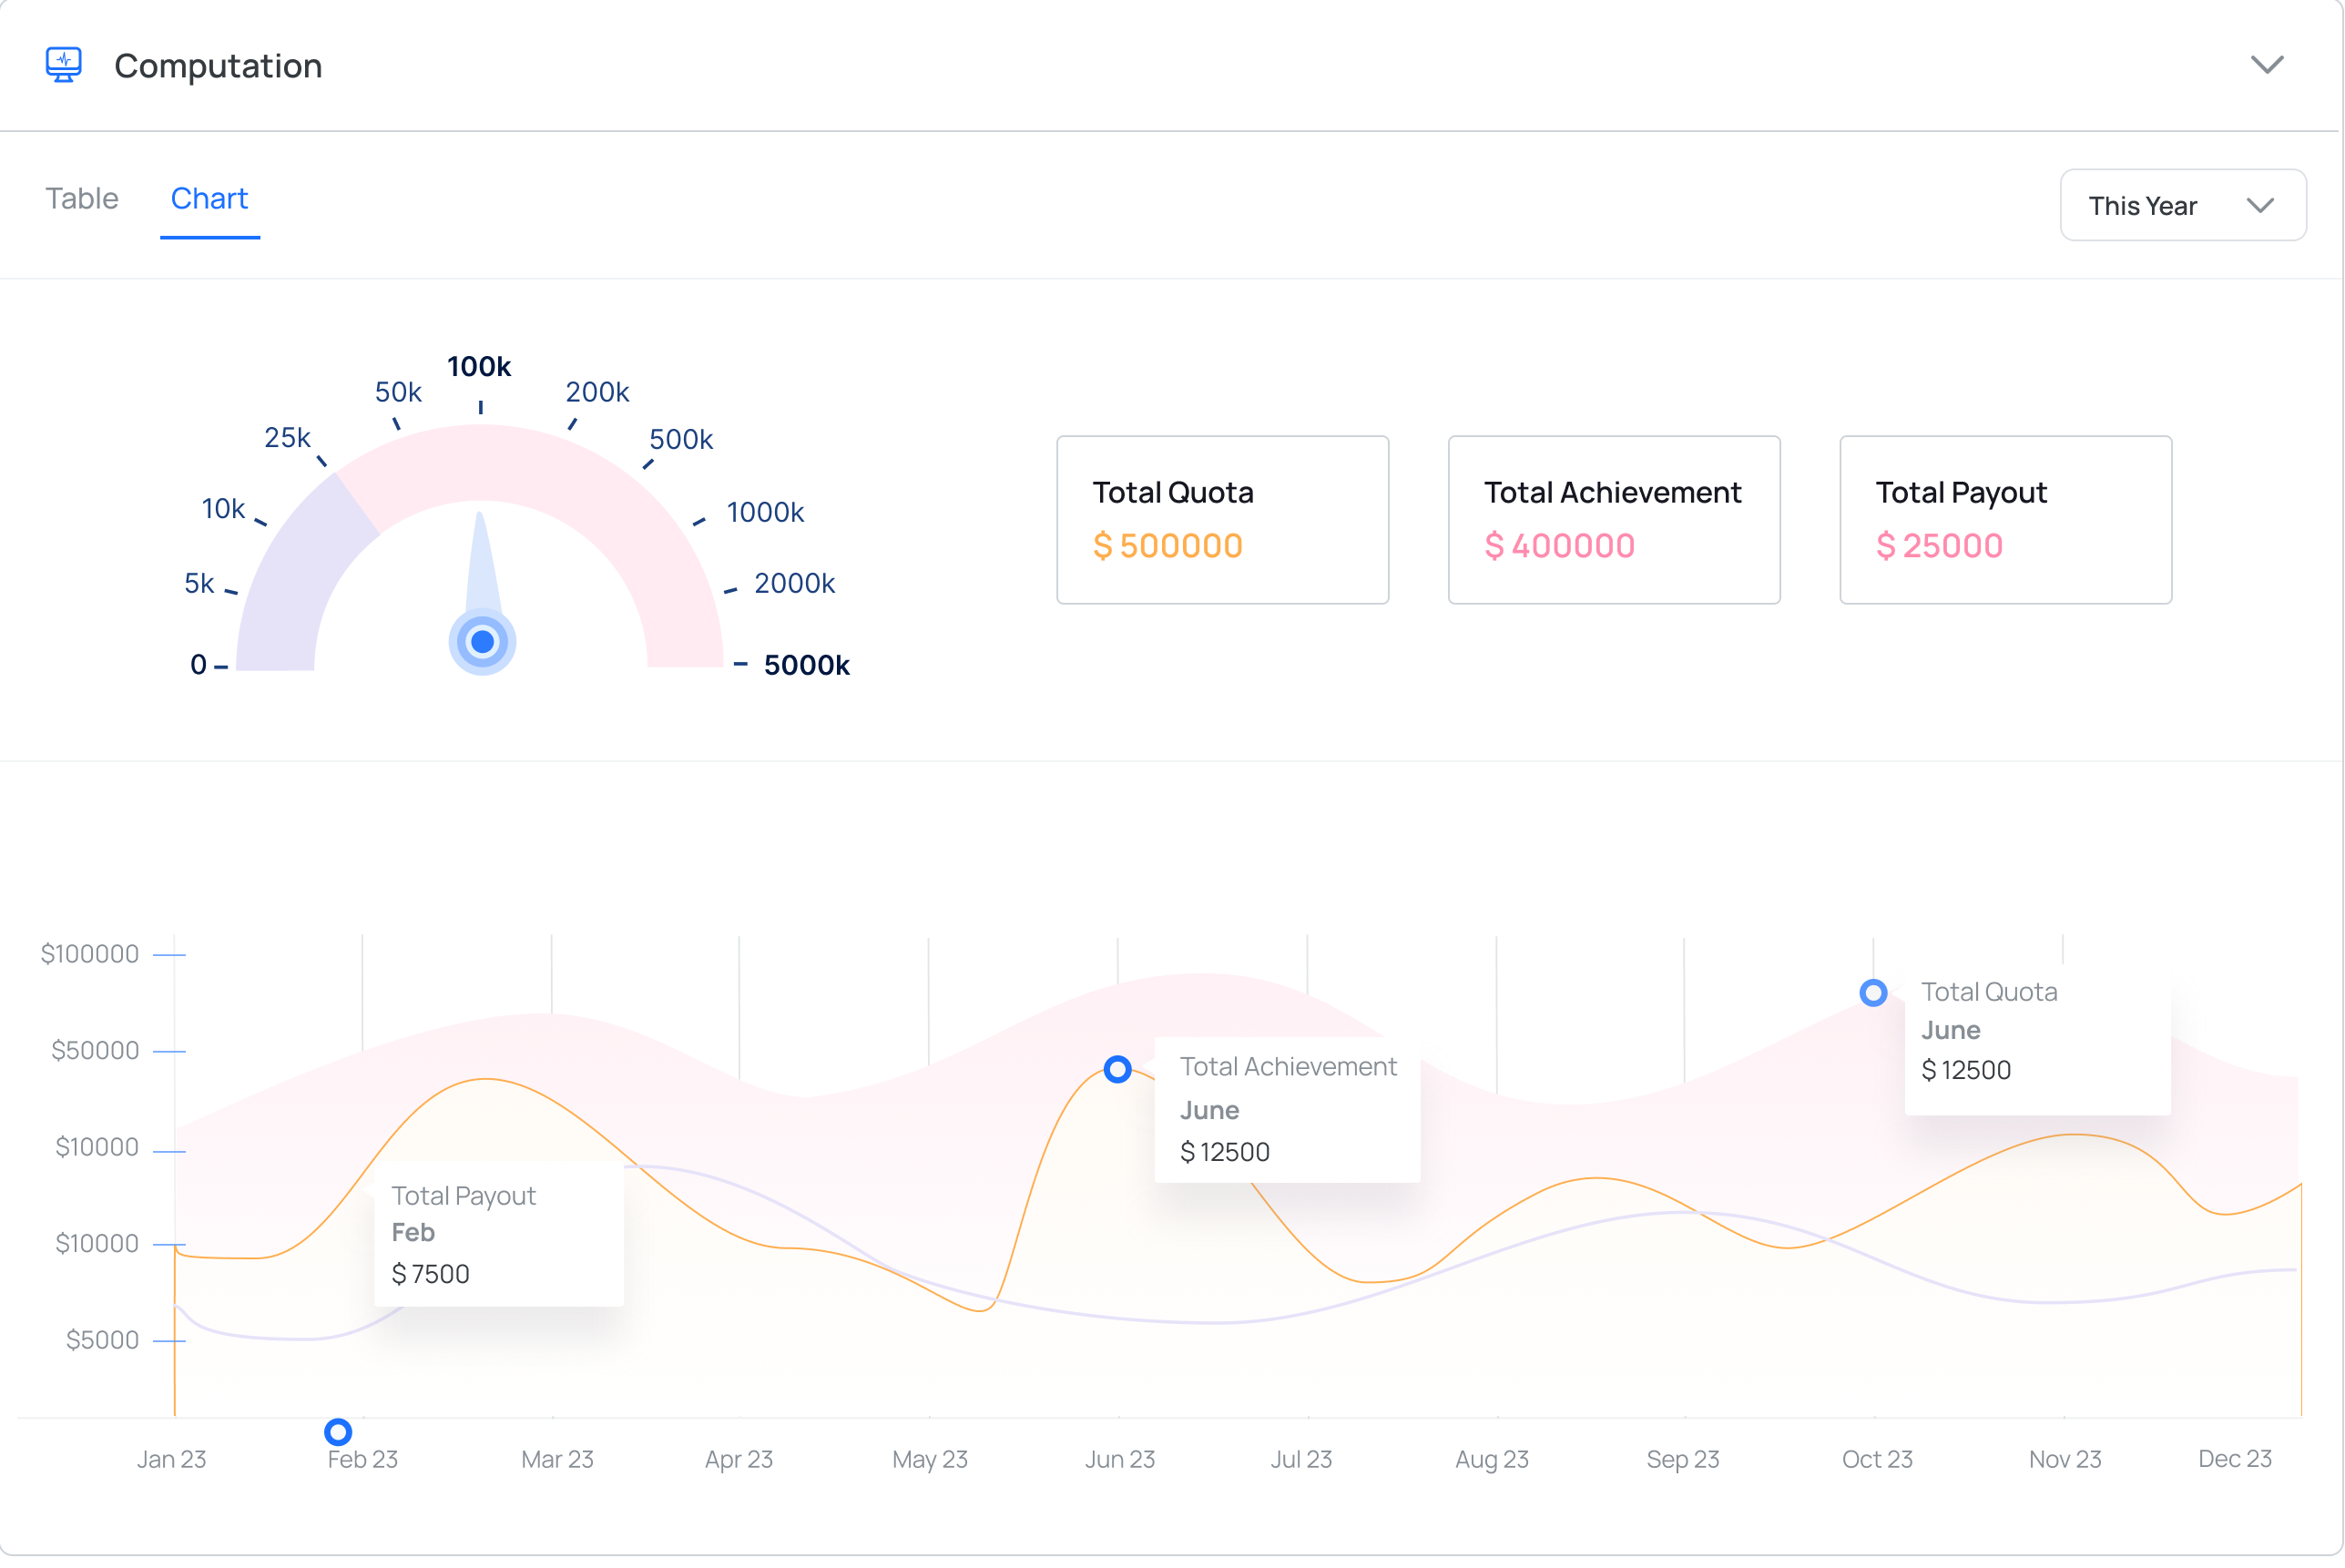Viewport: 2345px width, 1568px height.
Task: Click the Dec 23 axis label
Action: (x=2234, y=1459)
